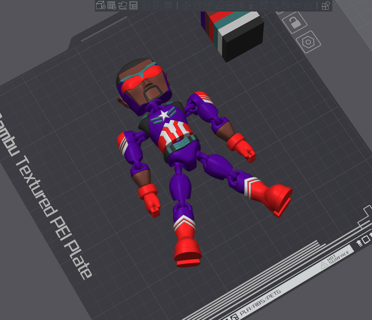Click the Add object cube icon
This screenshot has height=320, width=372.
(101, 5)
